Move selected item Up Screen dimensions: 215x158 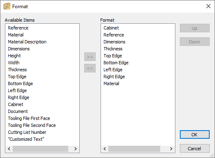(195, 28)
